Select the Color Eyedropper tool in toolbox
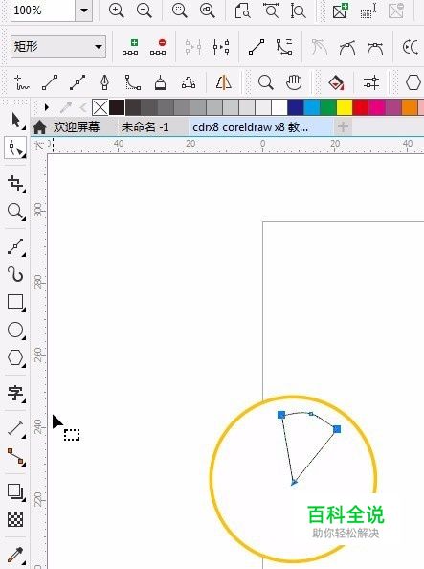The height and width of the screenshot is (569, 424). (x=16, y=556)
